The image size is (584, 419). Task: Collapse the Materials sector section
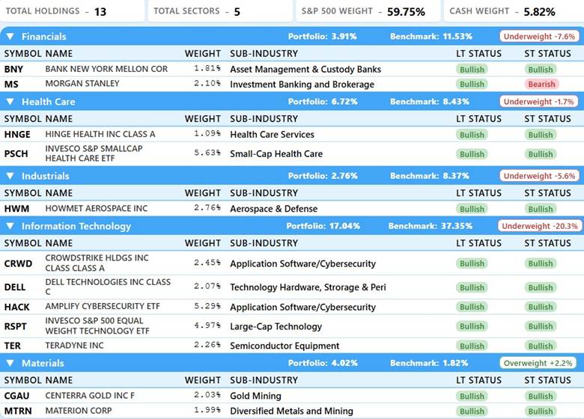pyautogui.click(x=10, y=363)
